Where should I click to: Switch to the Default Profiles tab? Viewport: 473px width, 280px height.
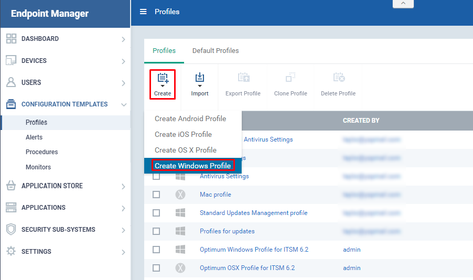[216, 51]
